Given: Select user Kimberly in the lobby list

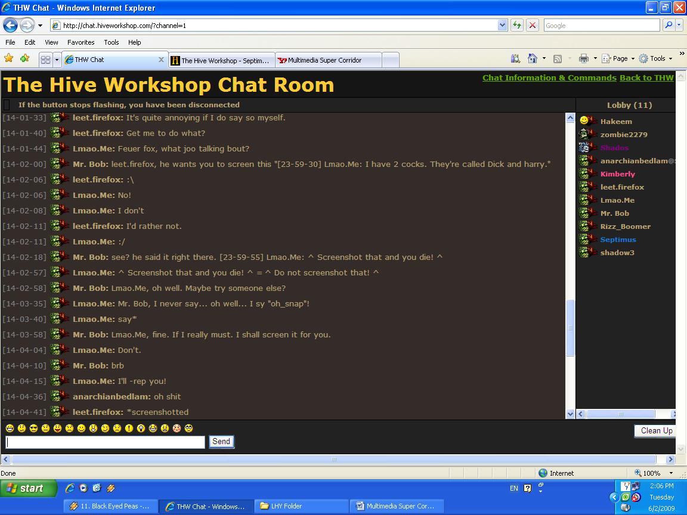Looking at the screenshot, I should (617, 174).
